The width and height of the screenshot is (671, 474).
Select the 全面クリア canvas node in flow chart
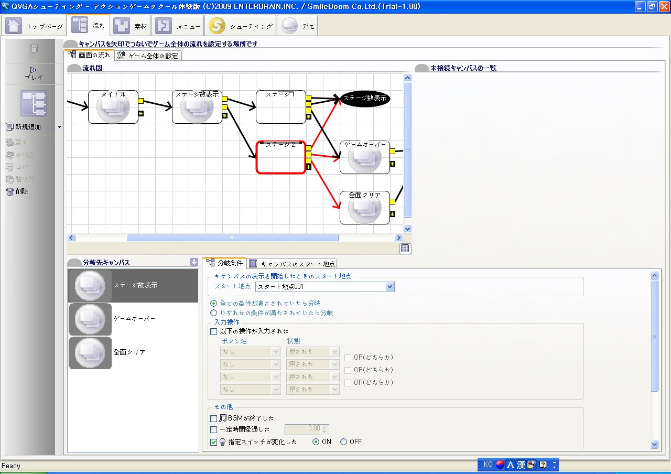(x=365, y=207)
